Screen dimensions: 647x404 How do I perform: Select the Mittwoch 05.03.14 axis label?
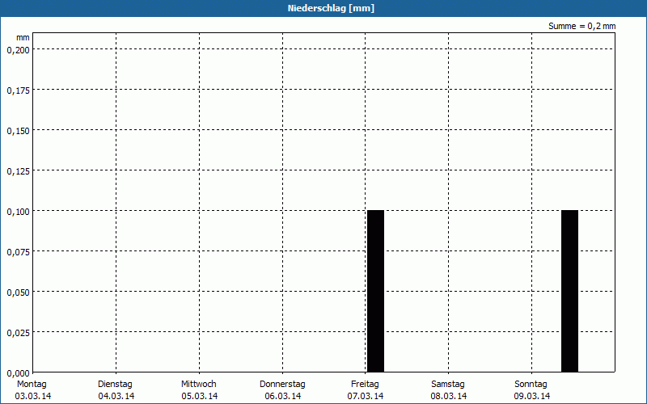click(x=199, y=390)
